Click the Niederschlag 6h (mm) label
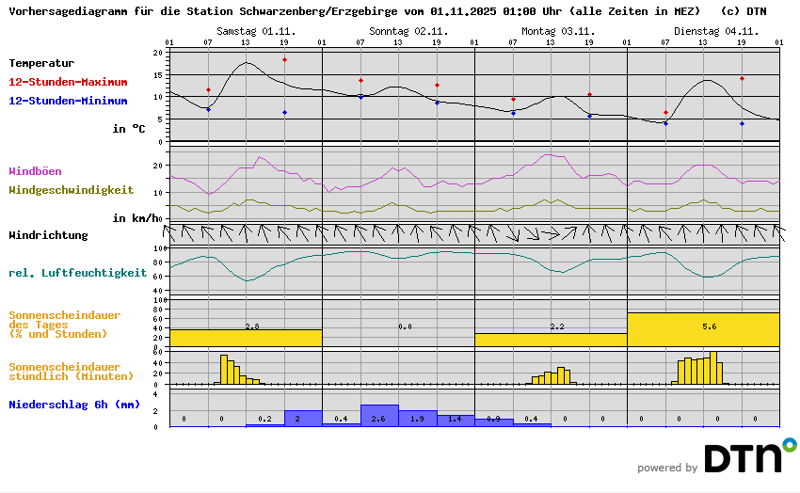Screen dimensions: 800x493 click(x=74, y=405)
